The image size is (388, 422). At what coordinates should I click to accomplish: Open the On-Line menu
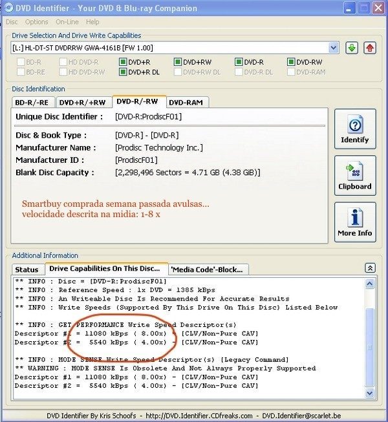click(x=67, y=22)
